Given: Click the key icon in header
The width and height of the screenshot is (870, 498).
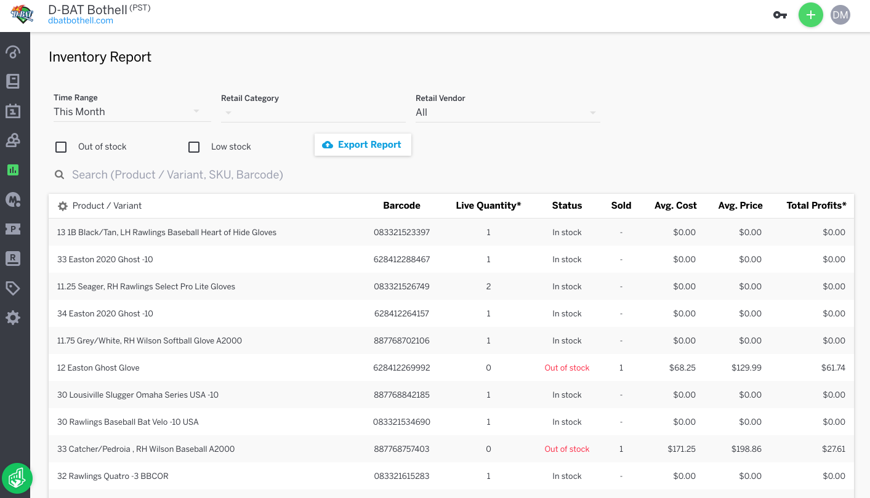Looking at the screenshot, I should (x=780, y=15).
